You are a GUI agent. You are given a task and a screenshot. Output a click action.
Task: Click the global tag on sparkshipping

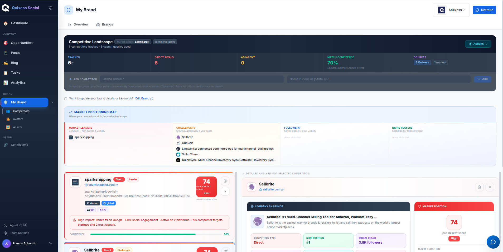(x=109, y=203)
